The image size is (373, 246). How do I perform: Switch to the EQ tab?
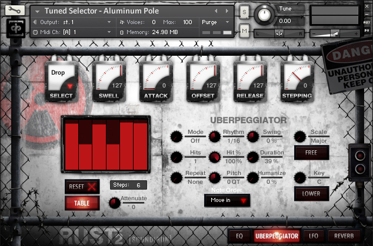239,236
